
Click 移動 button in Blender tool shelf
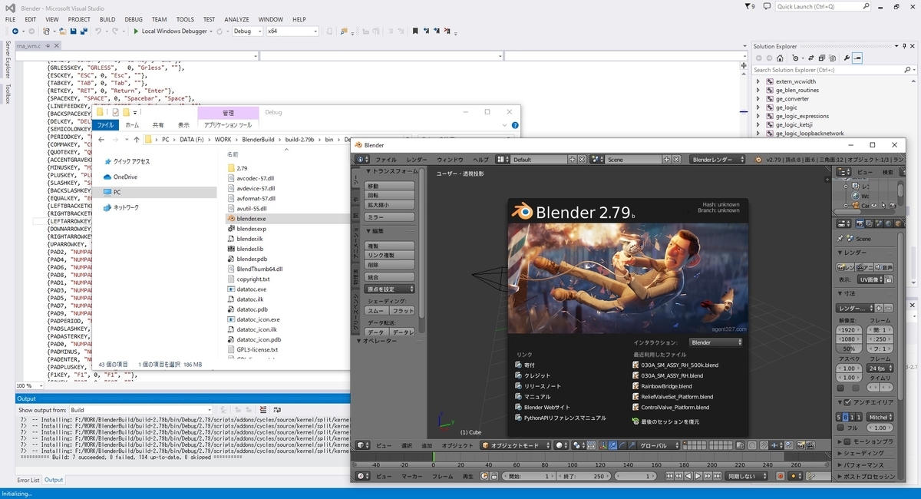click(x=390, y=186)
